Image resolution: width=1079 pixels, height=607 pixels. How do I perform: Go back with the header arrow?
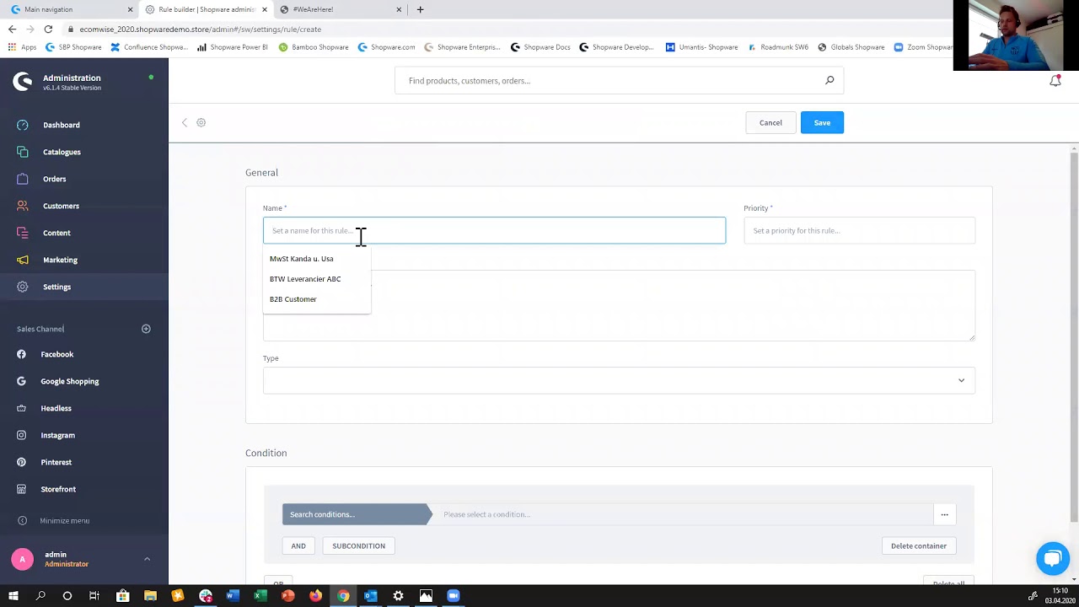coord(185,122)
